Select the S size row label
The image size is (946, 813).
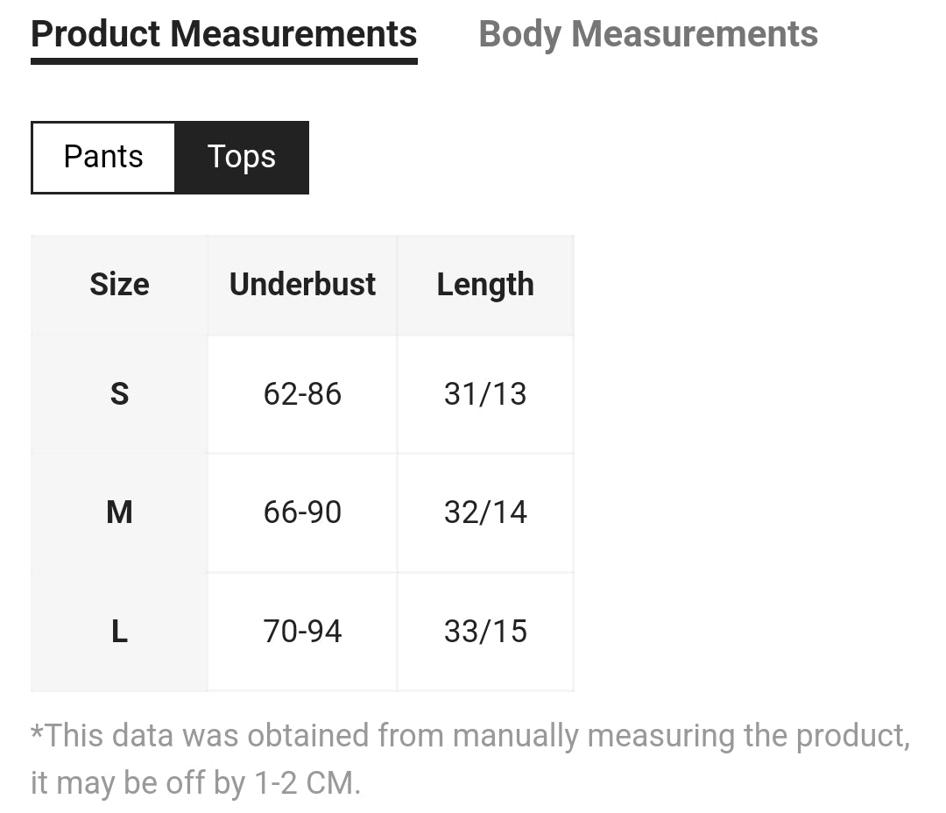tap(119, 394)
